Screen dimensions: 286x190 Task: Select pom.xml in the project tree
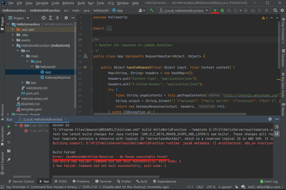click(32, 93)
